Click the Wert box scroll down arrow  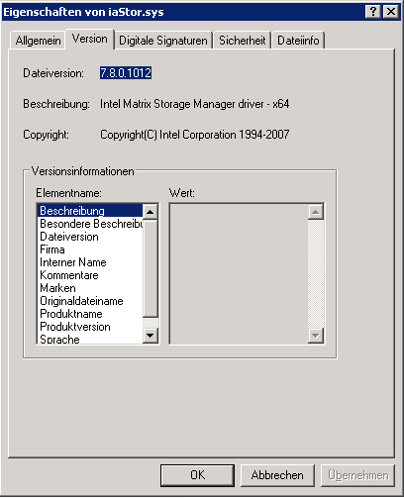(x=316, y=336)
